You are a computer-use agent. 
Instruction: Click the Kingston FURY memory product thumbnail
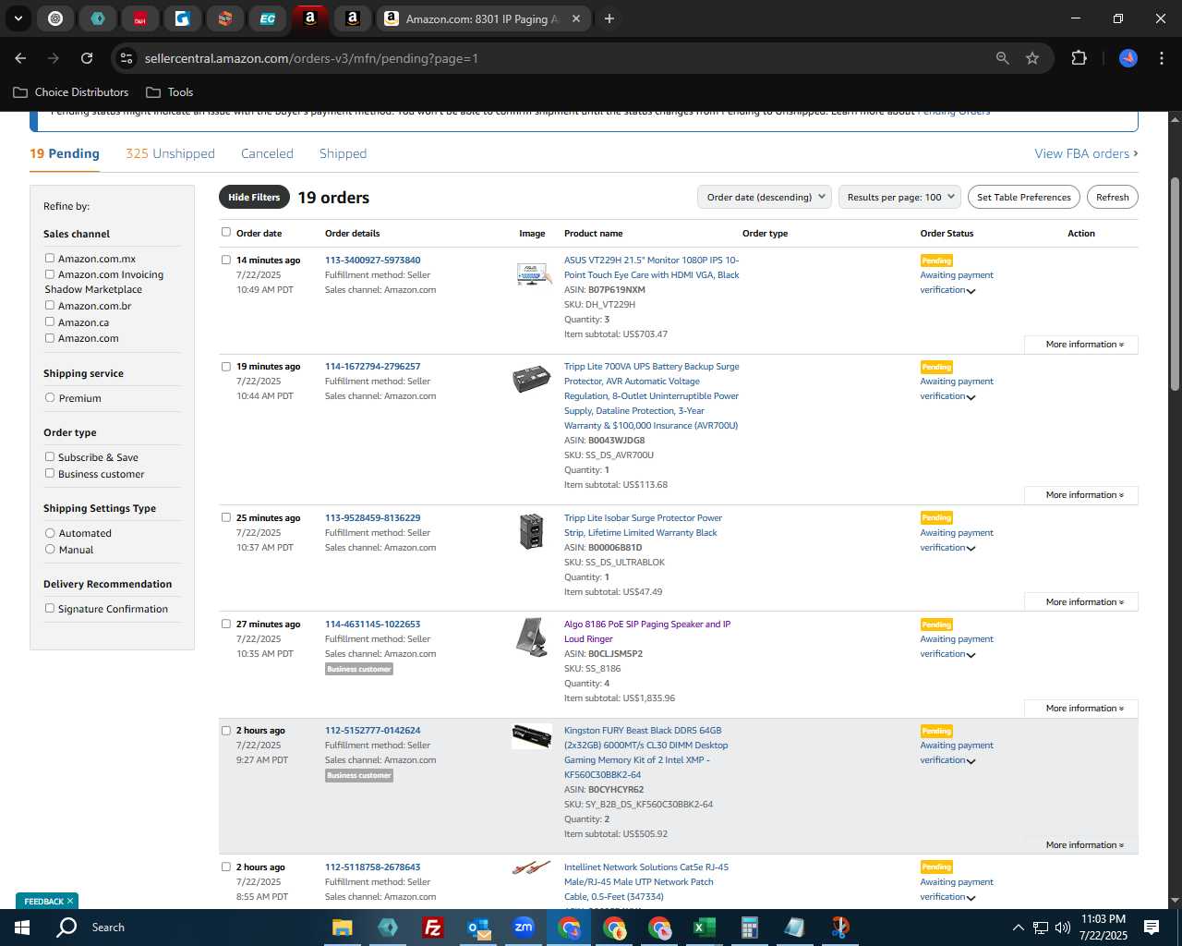(532, 736)
